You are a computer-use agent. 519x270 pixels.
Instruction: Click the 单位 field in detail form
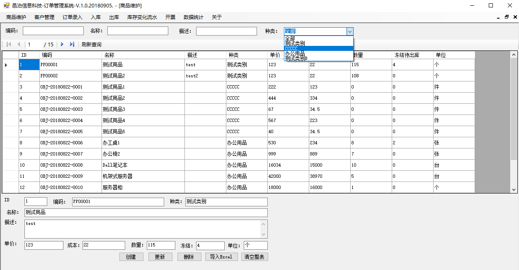(x=256, y=245)
